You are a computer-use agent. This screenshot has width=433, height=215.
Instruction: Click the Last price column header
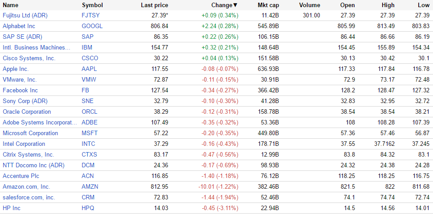pyautogui.click(x=154, y=5)
